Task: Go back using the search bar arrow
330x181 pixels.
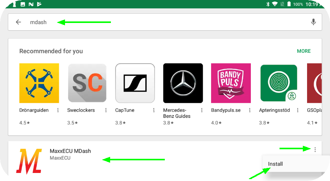Action: click(18, 22)
